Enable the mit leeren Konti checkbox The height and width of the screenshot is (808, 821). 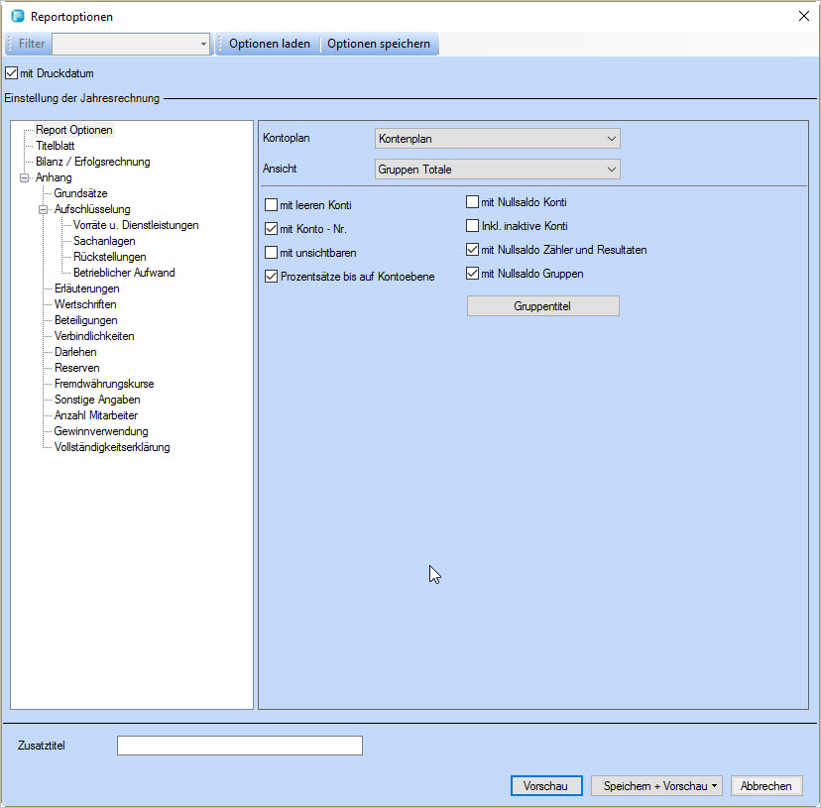(272, 205)
